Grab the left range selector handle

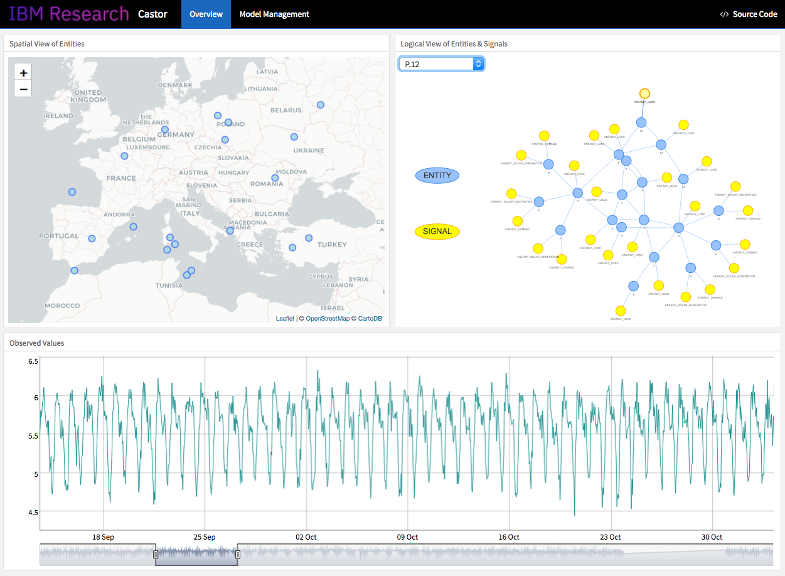click(x=156, y=555)
